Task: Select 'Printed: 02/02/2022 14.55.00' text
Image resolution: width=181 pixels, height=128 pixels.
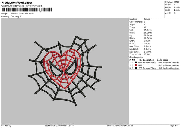Action: (120, 126)
